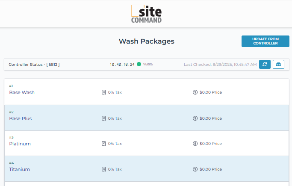
Task: Click the green controller status indicator dot
Action: [139, 65]
